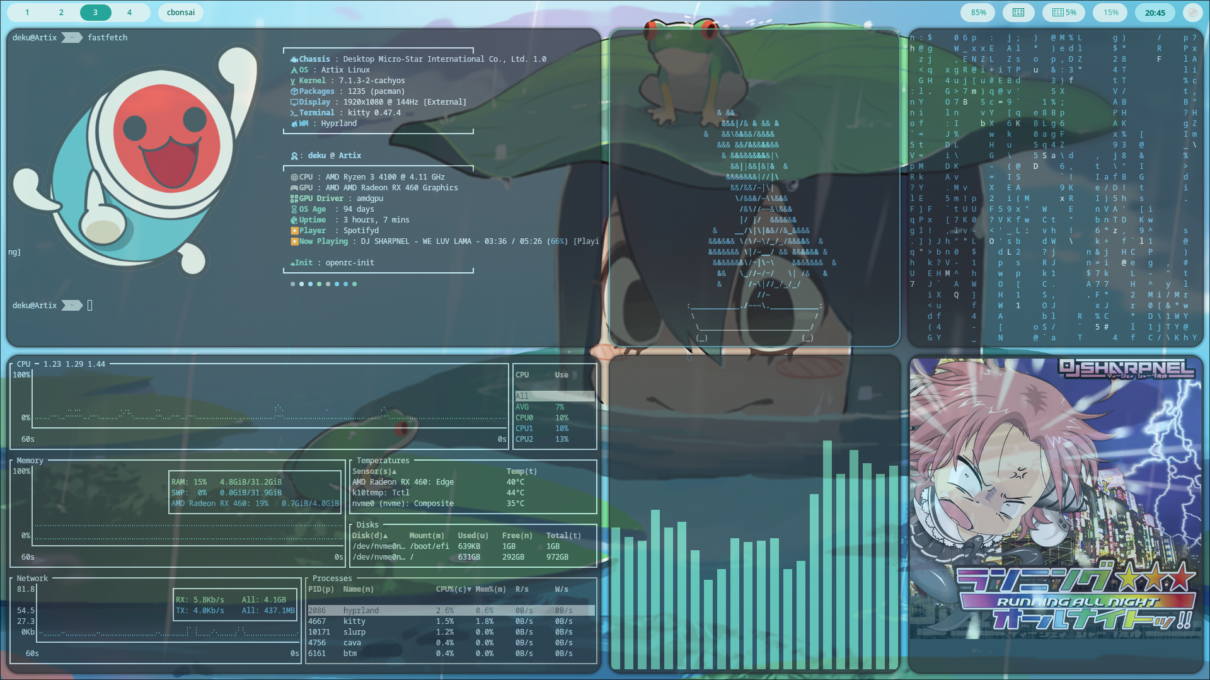The image size is (1210, 680).
Task: Sort disks by the Disk(d) column header
Action: click(370, 536)
